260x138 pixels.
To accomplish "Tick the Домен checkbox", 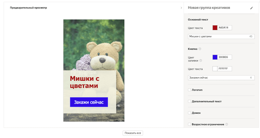I will point(189,113).
